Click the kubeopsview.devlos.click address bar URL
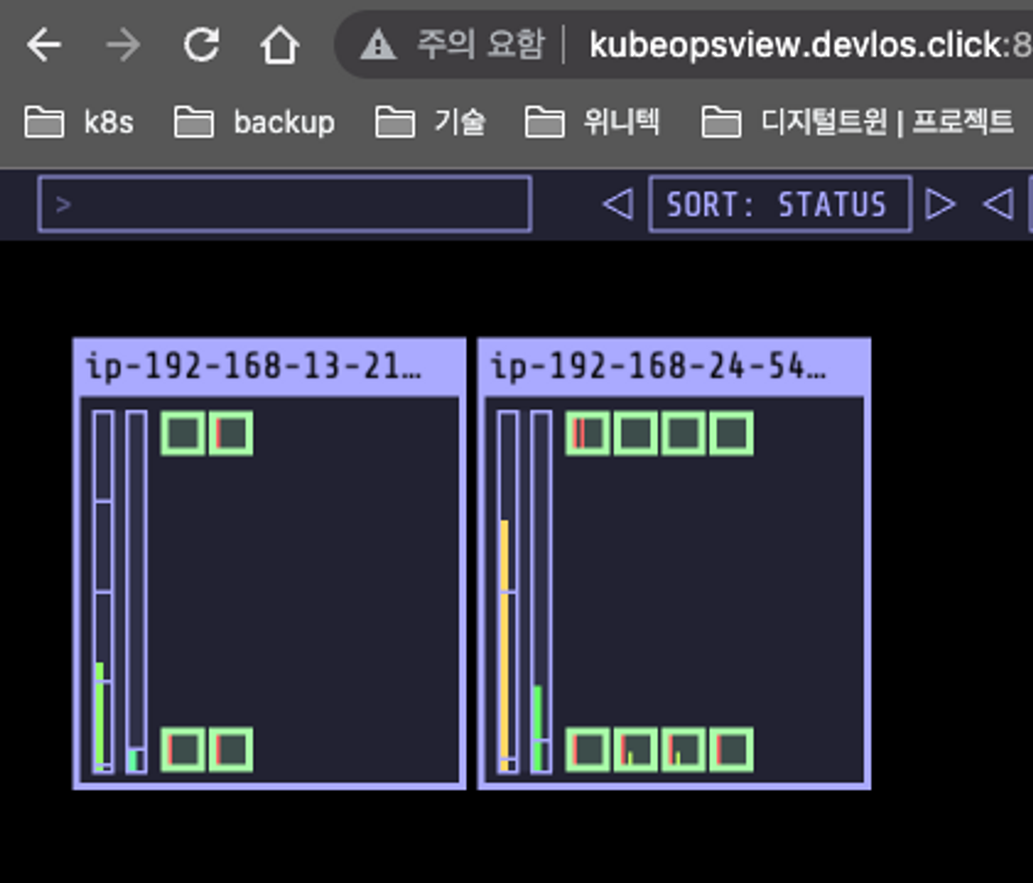This screenshot has height=883, width=1033. point(806,45)
